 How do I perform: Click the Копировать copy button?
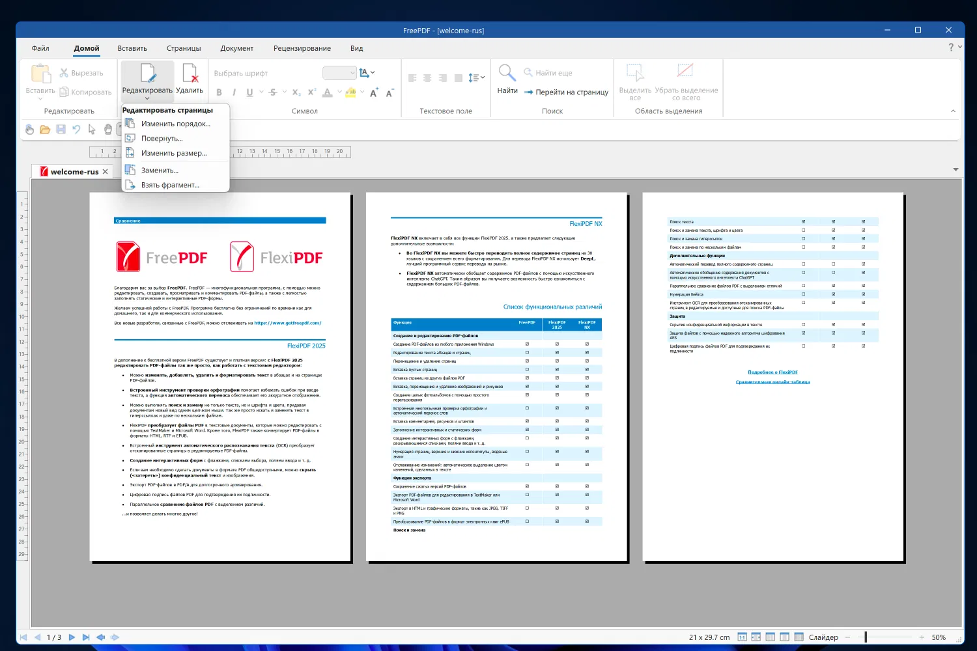(x=85, y=92)
